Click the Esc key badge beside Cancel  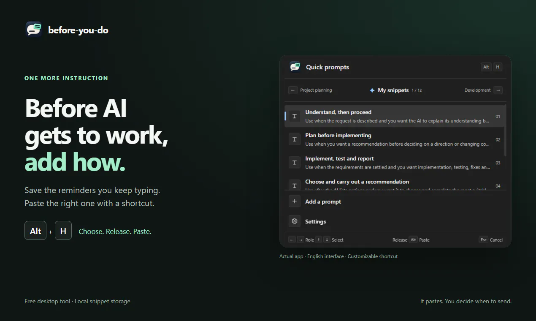[x=484, y=240]
